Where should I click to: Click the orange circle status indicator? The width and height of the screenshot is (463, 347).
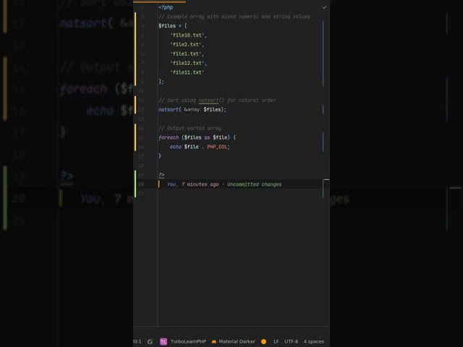tap(263, 341)
